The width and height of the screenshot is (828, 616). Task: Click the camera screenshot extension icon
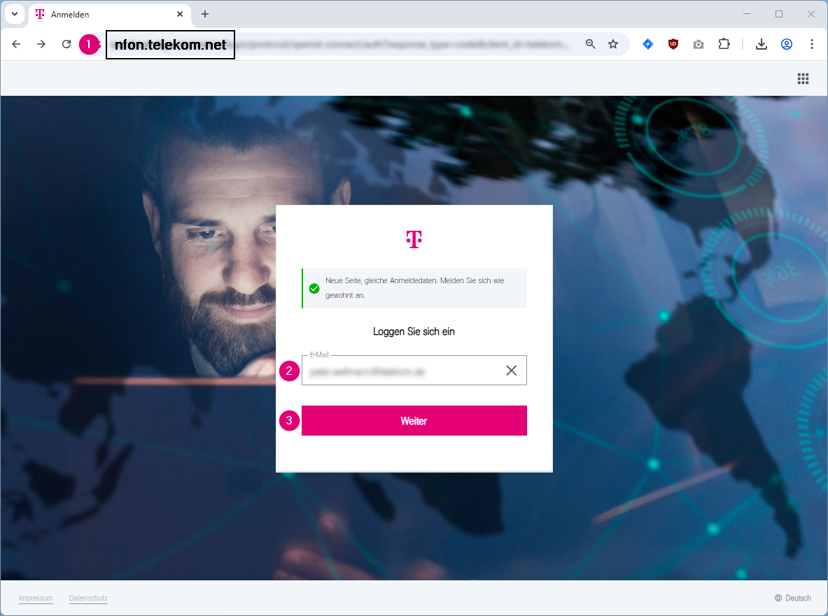(x=699, y=44)
